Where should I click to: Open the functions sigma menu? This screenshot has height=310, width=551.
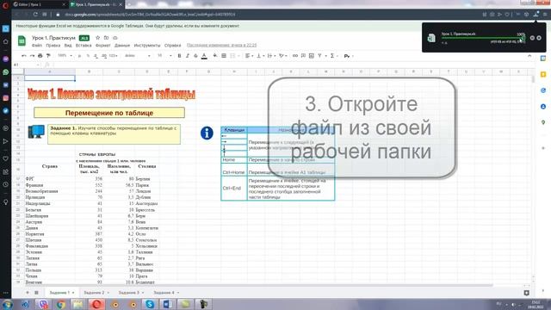333,56
